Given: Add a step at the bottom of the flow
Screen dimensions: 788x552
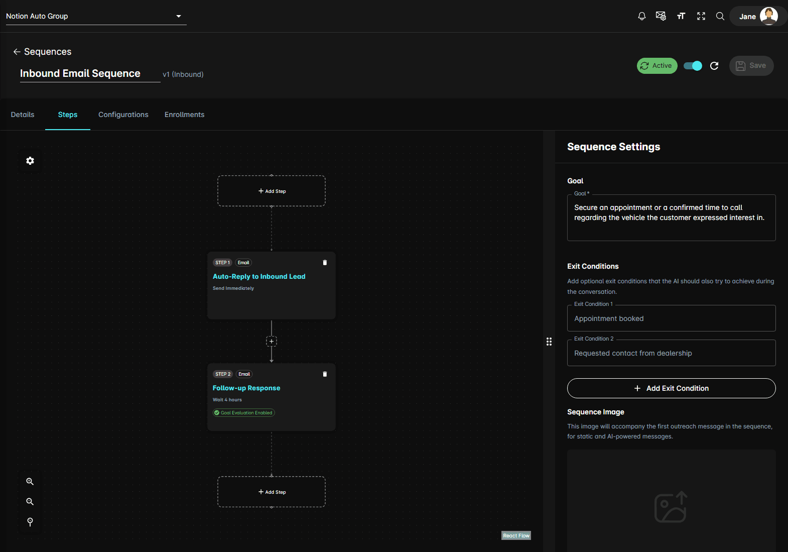Looking at the screenshot, I should pyautogui.click(x=272, y=492).
